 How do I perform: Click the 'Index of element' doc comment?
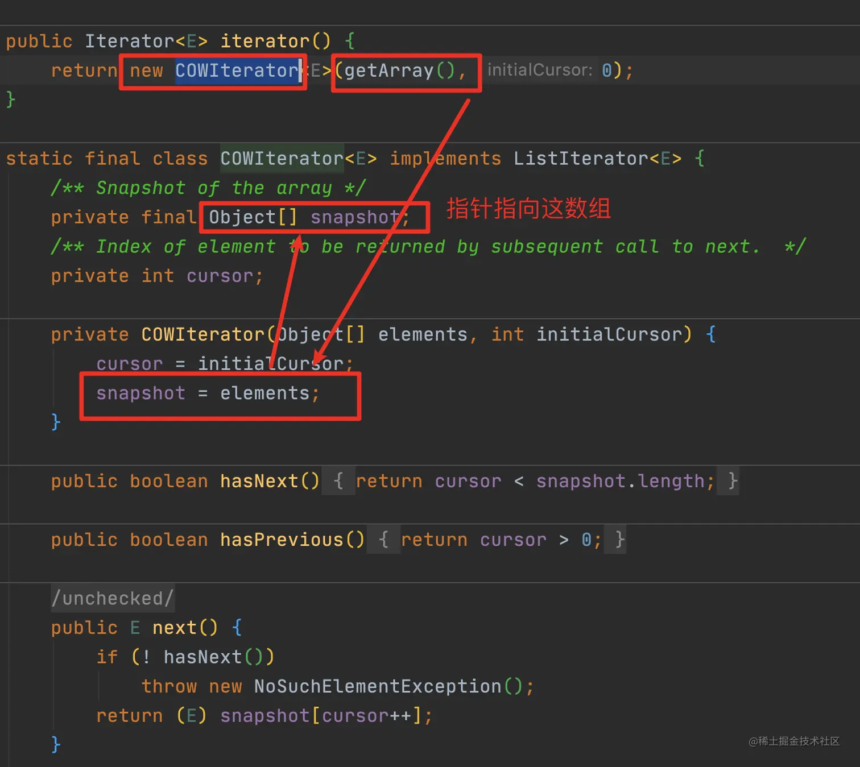(428, 246)
